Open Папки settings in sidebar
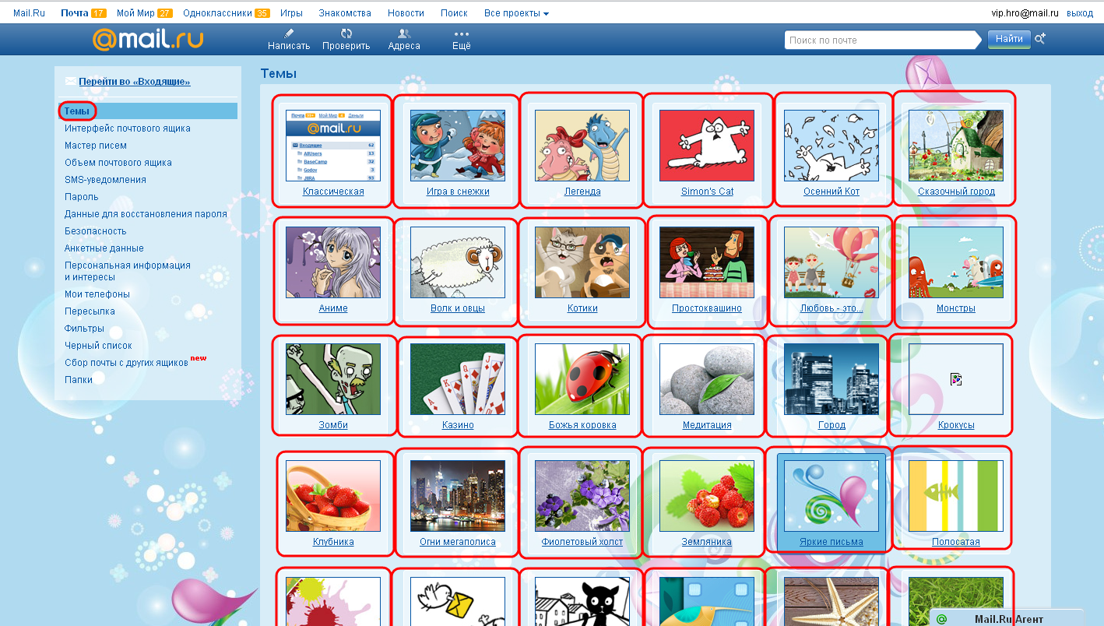Screen dimensions: 1104x626 79,380
